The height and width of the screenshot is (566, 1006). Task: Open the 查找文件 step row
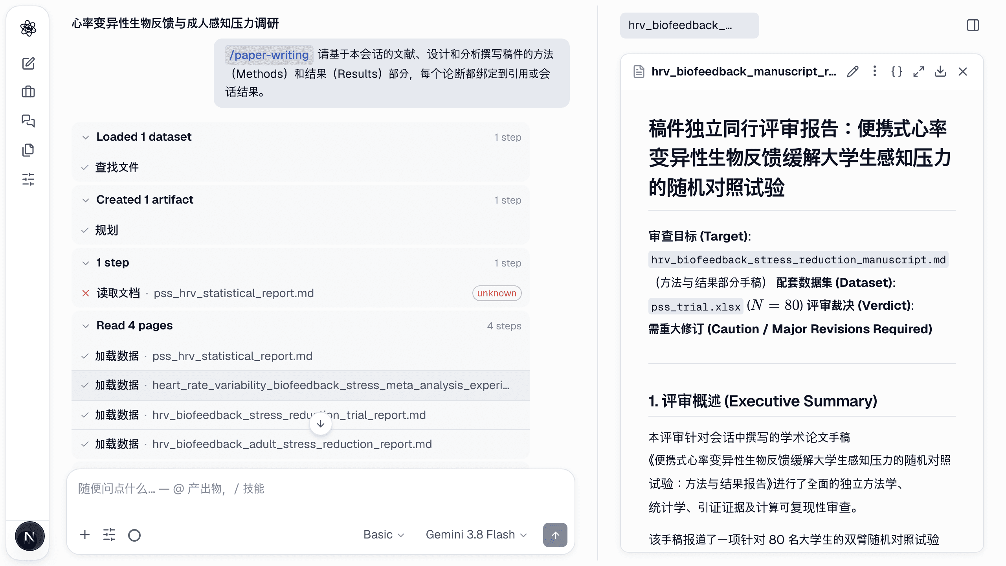point(301,167)
